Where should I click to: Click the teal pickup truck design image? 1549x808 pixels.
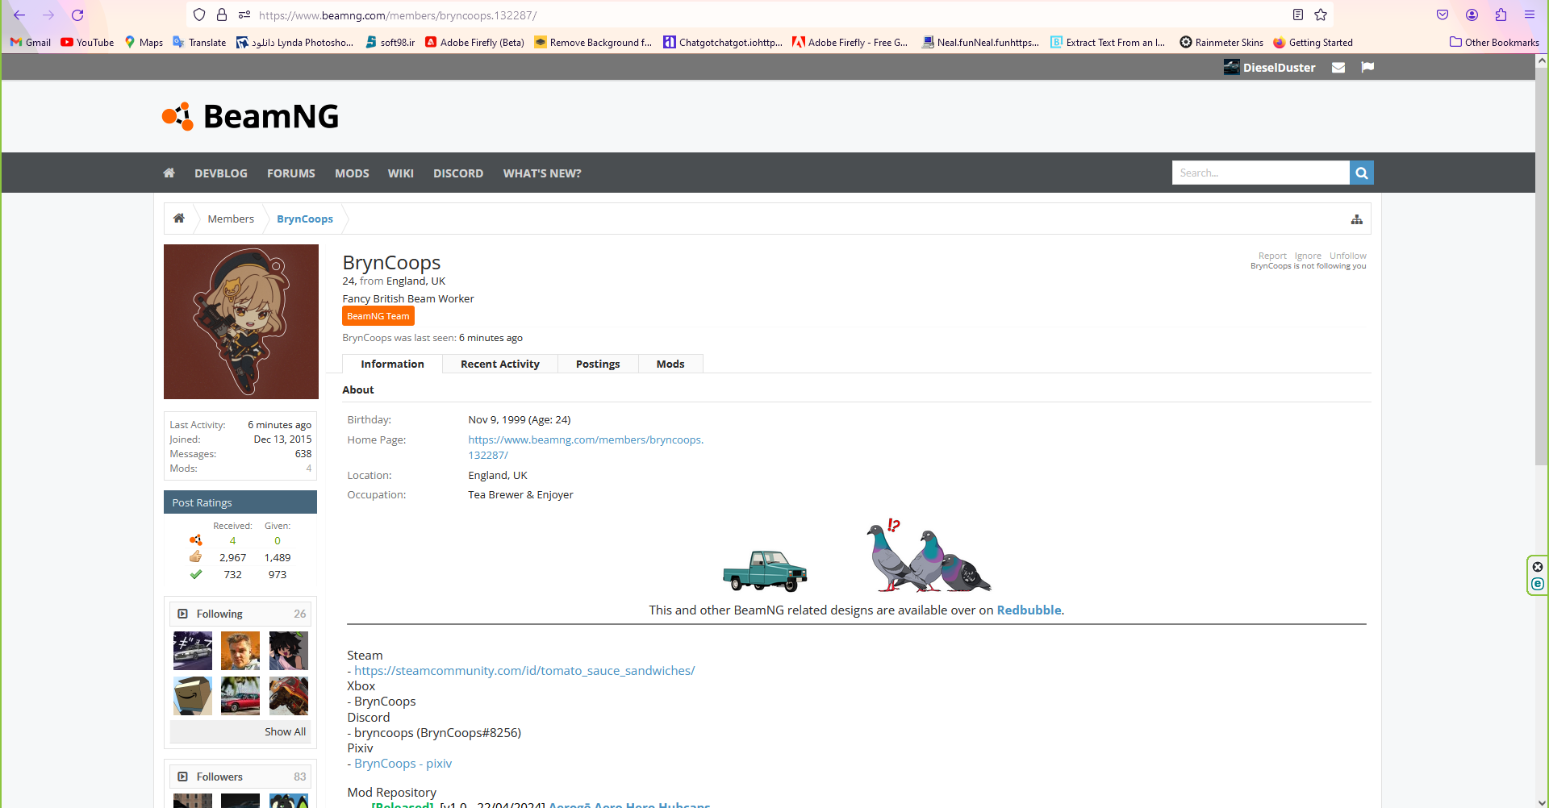coord(765,571)
